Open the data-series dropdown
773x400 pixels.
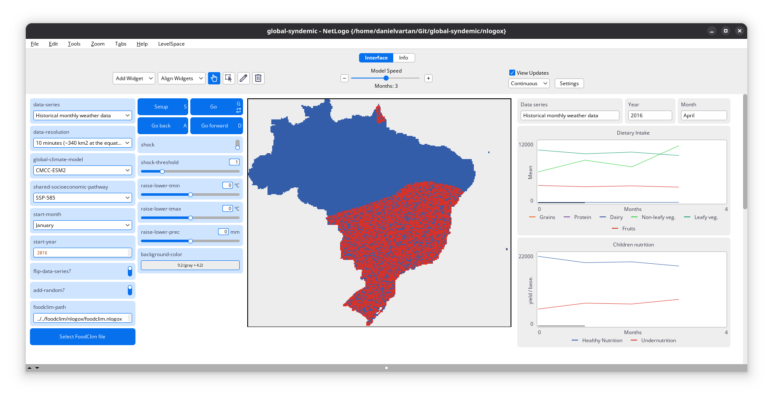[x=83, y=116]
